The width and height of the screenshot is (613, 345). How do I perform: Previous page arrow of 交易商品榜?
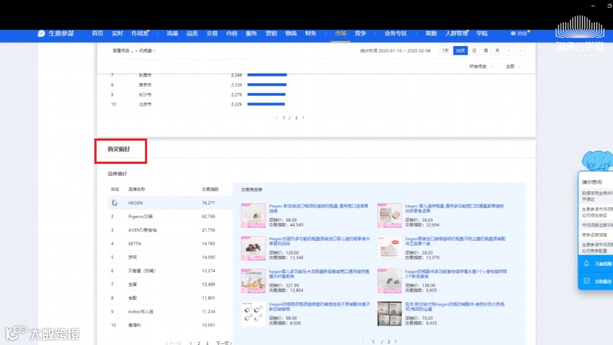point(362,342)
